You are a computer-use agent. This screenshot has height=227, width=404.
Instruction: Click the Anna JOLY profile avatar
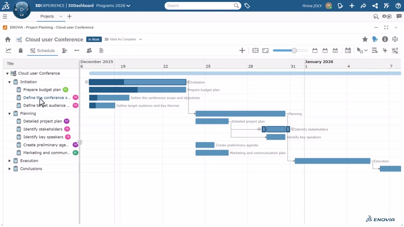pos(329,5)
